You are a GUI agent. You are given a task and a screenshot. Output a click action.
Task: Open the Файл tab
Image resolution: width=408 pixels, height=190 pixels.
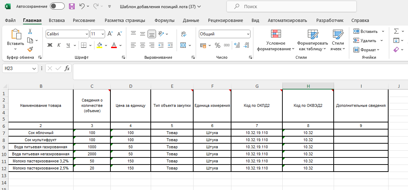10,20
